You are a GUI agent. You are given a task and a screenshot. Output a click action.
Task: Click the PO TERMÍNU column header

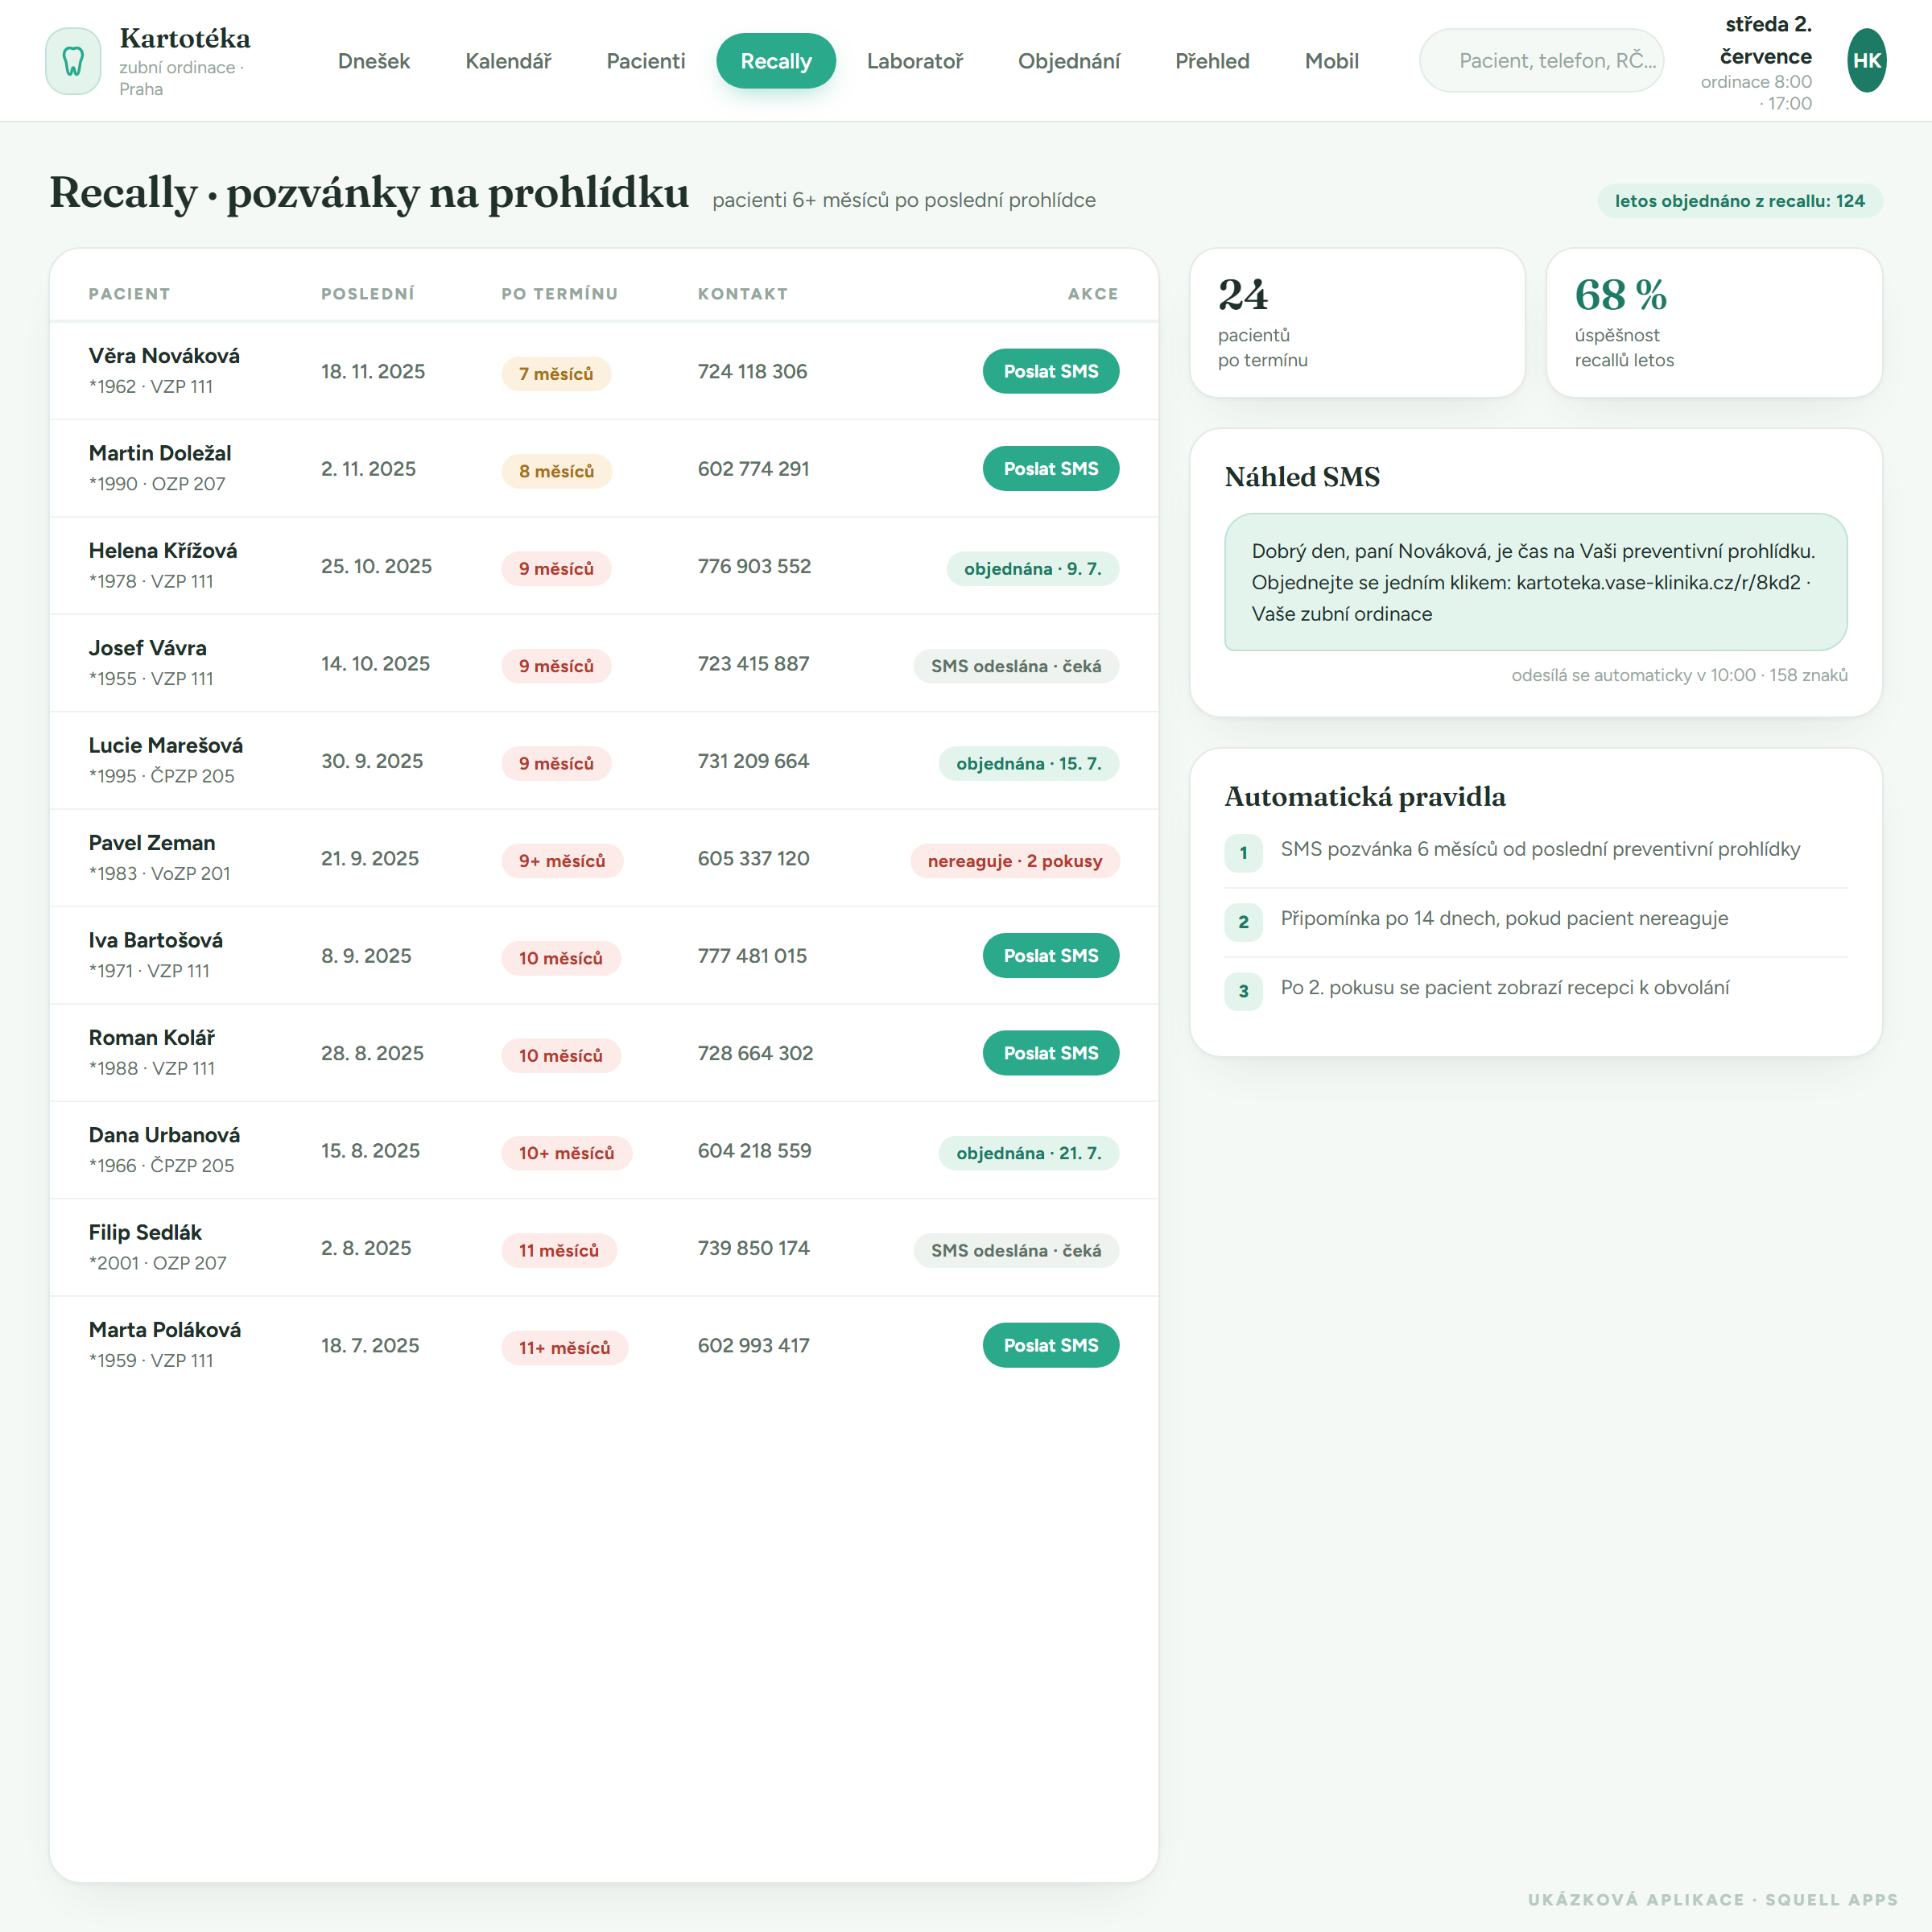559,294
